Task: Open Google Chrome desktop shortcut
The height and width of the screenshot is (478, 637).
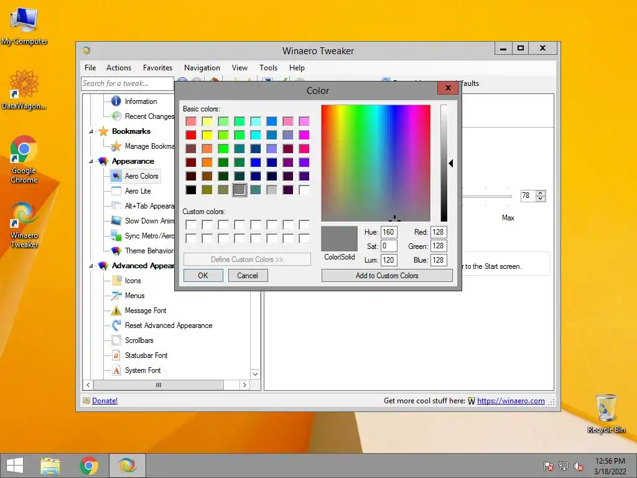Action: [x=24, y=159]
